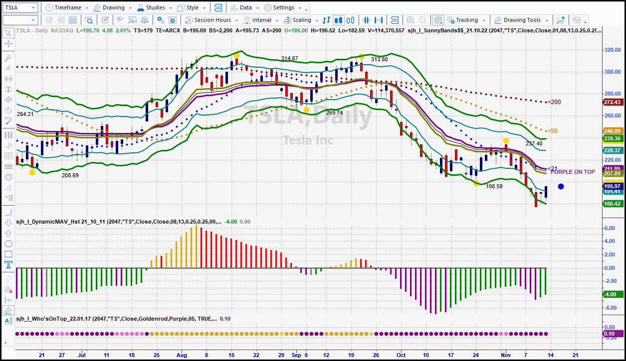Switch chart type to hollow candlesticks
Viewport: 626px width, 361px height.
(x=350, y=20)
